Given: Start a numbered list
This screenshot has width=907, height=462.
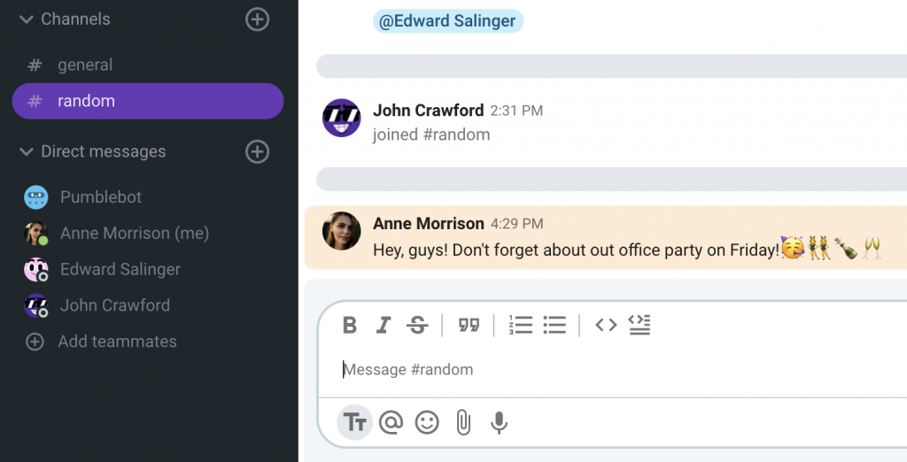Looking at the screenshot, I should (x=521, y=325).
